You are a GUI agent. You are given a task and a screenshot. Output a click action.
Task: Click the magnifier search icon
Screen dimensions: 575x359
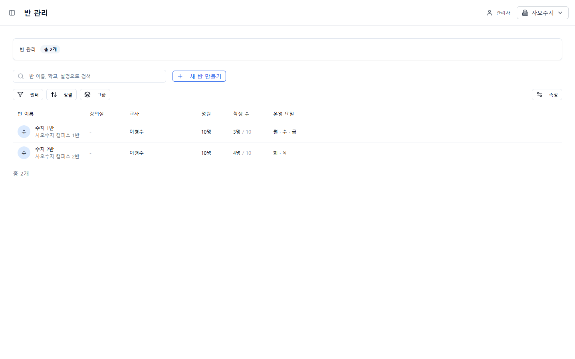pyautogui.click(x=21, y=76)
